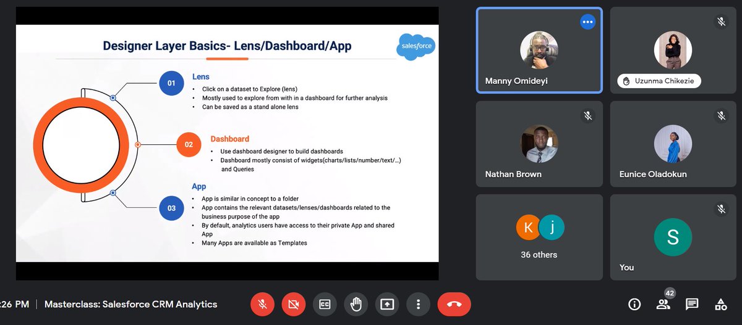Click Nathan Brown's video avatar

pos(539,144)
